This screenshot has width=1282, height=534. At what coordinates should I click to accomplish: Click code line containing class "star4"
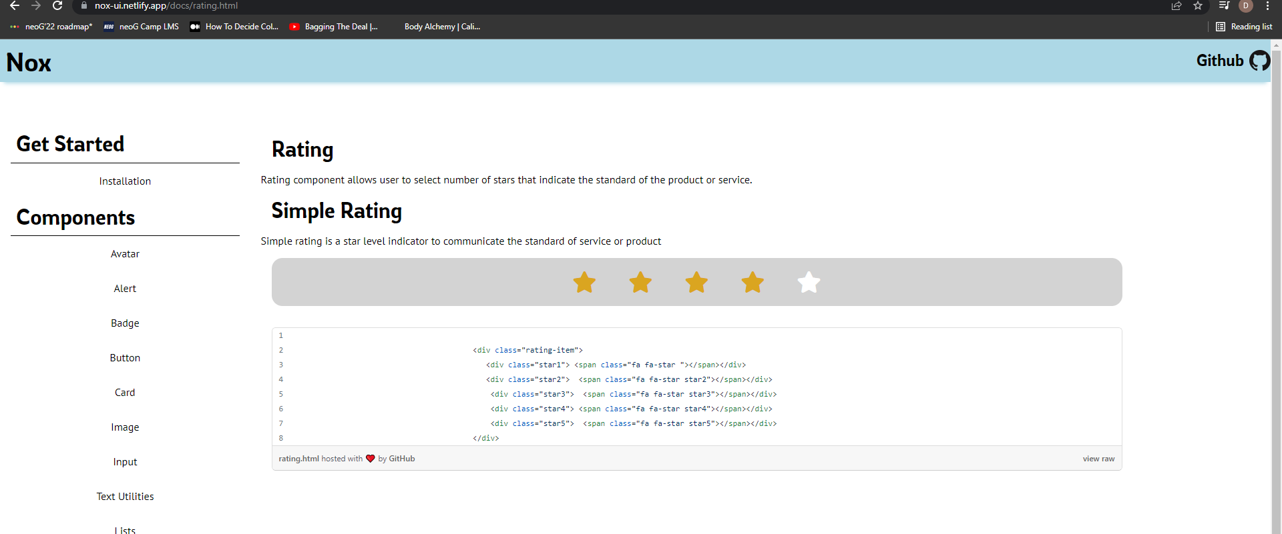pos(631,409)
